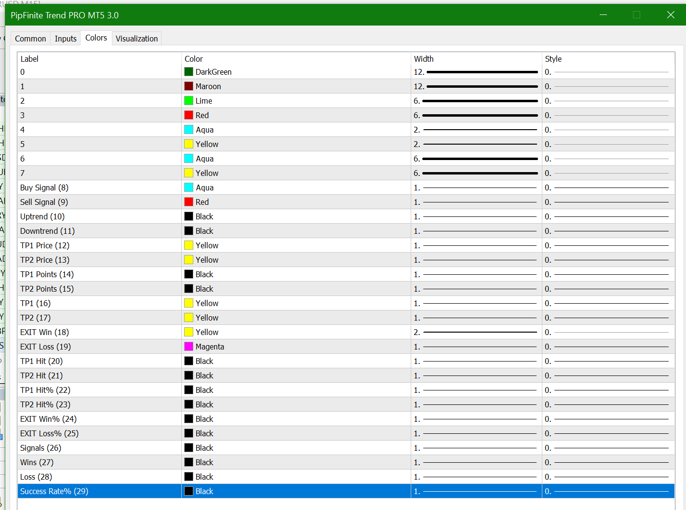Click the Red color swatch for Sell Signal (9)
Screen dimensions: 686x510
point(189,202)
